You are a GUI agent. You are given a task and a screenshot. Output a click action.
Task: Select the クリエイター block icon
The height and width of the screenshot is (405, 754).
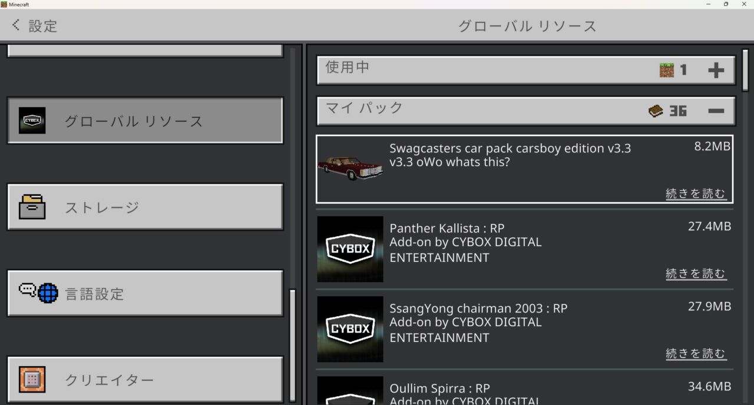pos(32,380)
